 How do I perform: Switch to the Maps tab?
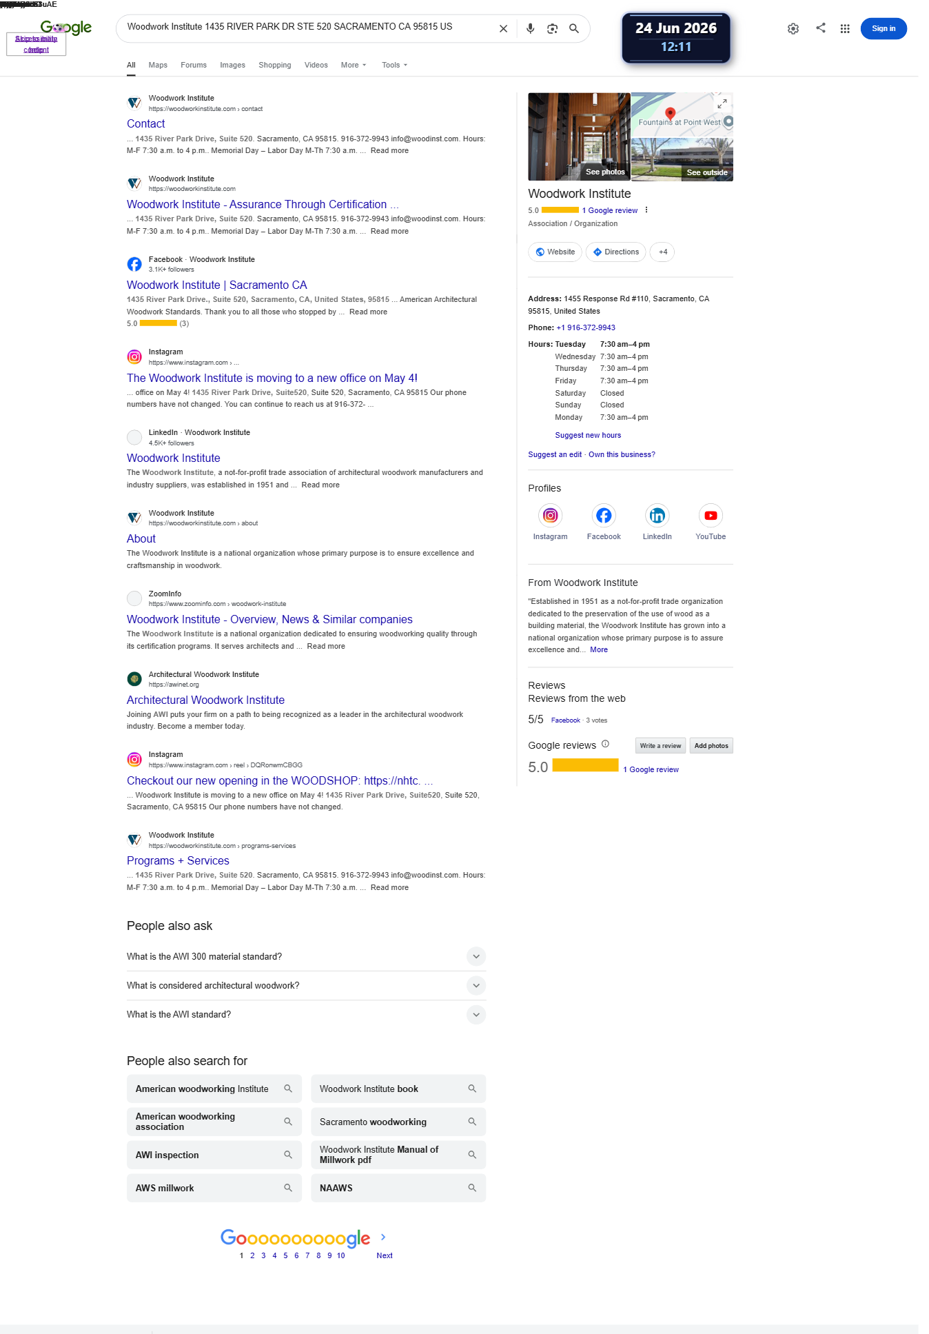(x=158, y=65)
